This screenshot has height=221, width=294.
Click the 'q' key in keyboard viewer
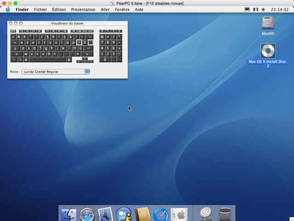23,48
